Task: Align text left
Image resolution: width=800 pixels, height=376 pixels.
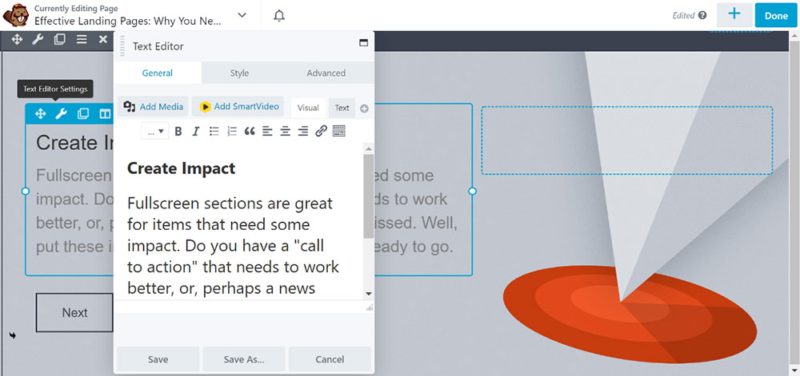Action: point(267,131)
